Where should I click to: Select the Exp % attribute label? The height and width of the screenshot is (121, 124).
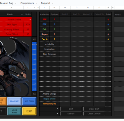(44, 39)
